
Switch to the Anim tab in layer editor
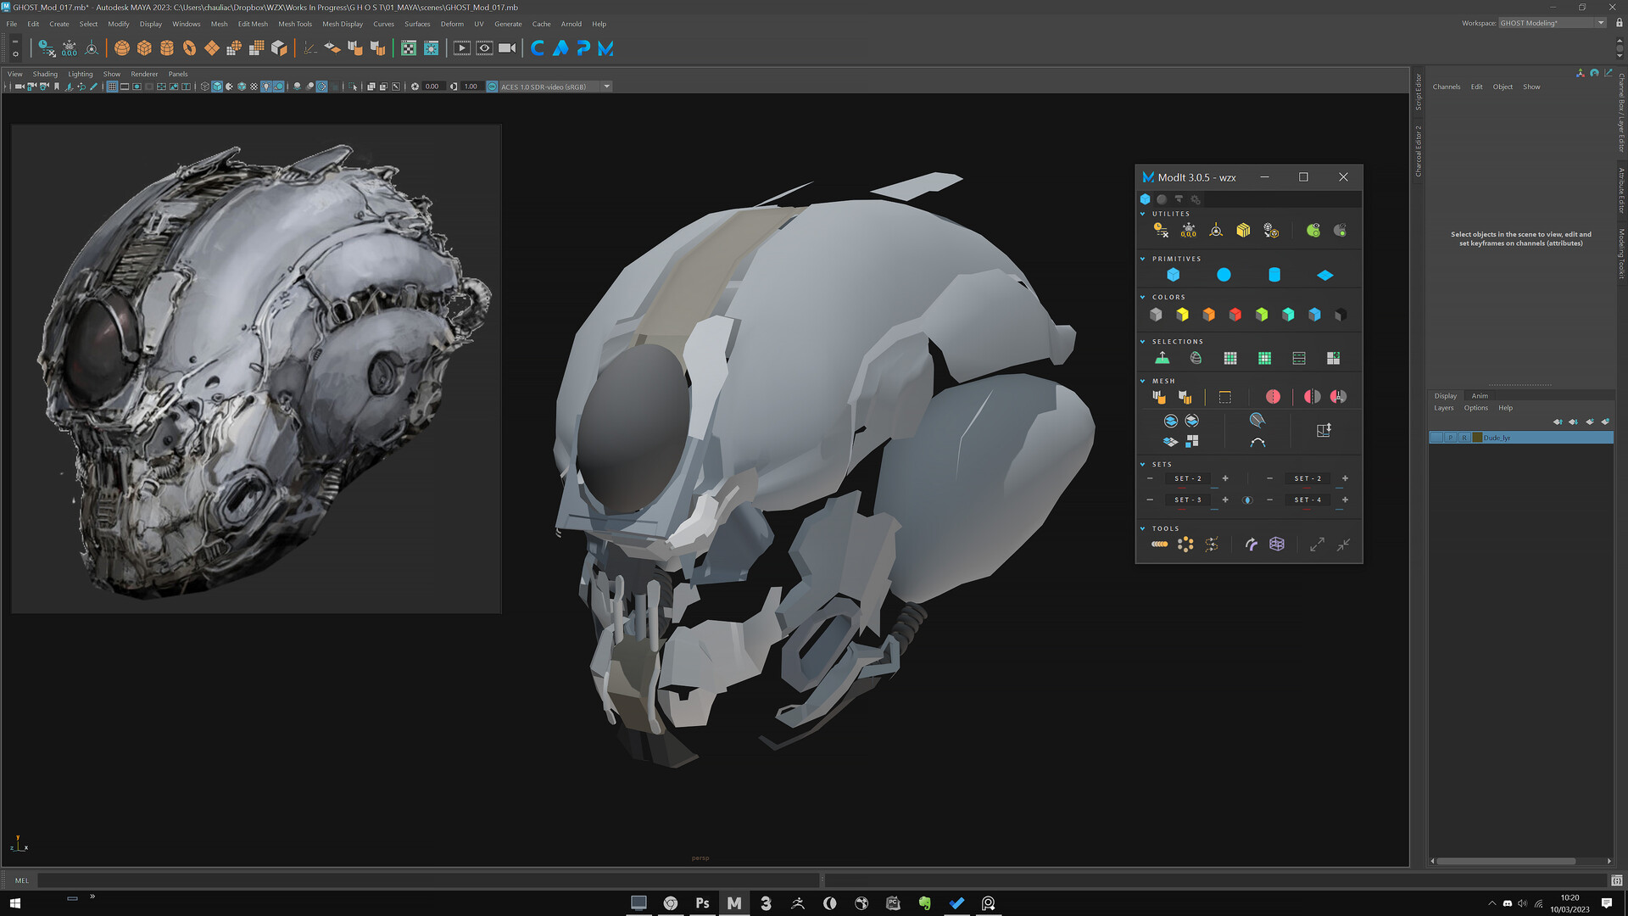point(1479,395)
